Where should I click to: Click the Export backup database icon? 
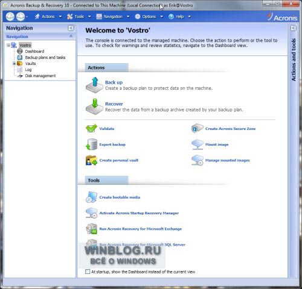point(92,144)
